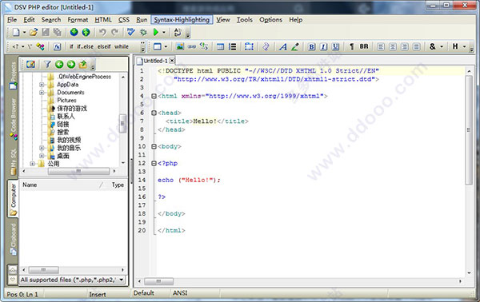Redo the last undone edit
480x302 pixels.
pos(114,32)
